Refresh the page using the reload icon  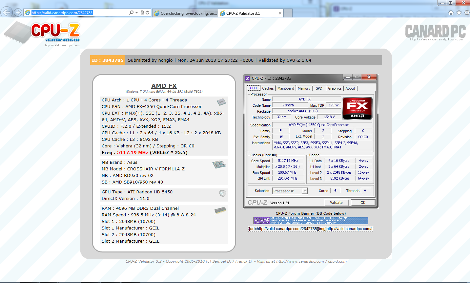(147, 12)
